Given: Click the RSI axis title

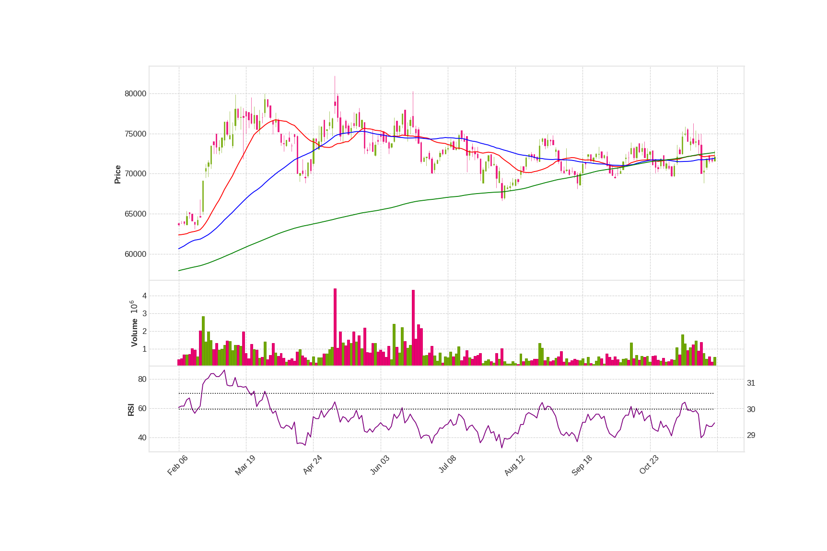Looking at the screenshot, I should [131, 410].
